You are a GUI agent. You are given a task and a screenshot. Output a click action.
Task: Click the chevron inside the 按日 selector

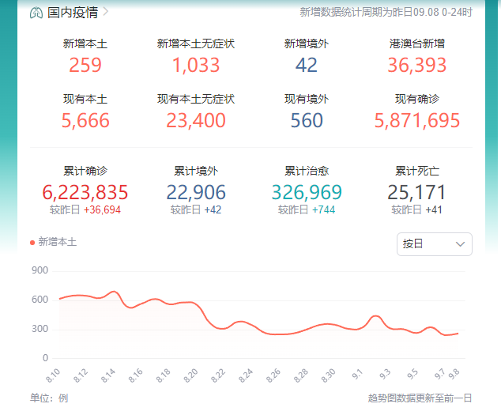click(460, 244)
